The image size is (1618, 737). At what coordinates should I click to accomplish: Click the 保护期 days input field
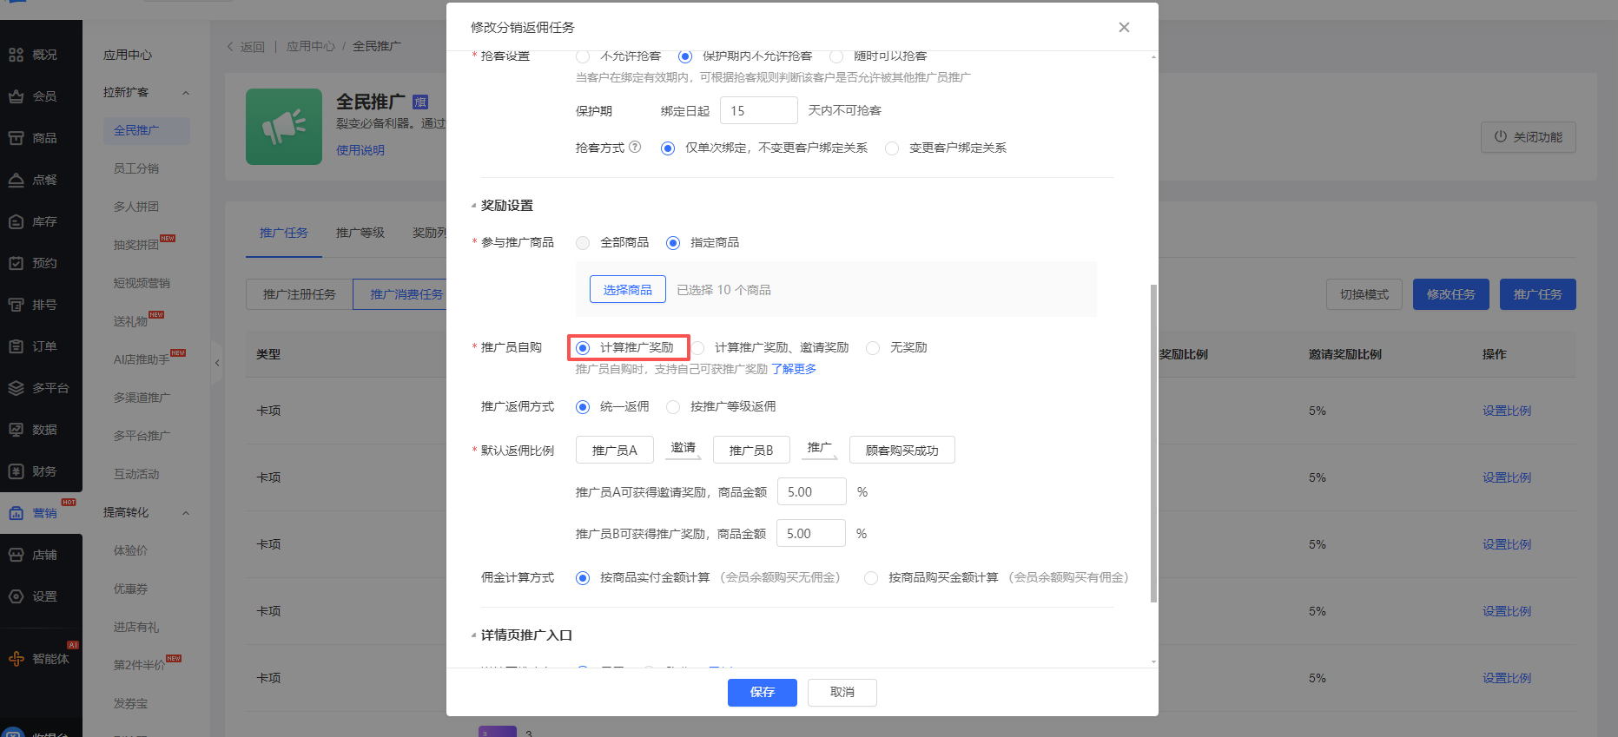click(758, 110)
